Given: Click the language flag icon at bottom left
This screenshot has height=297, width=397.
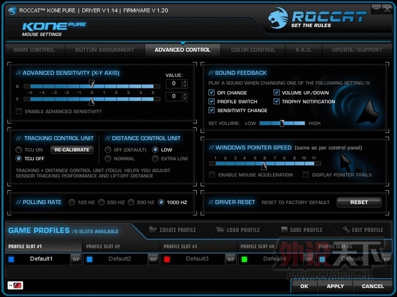Looking at the screenshot, I should [16, 285].
